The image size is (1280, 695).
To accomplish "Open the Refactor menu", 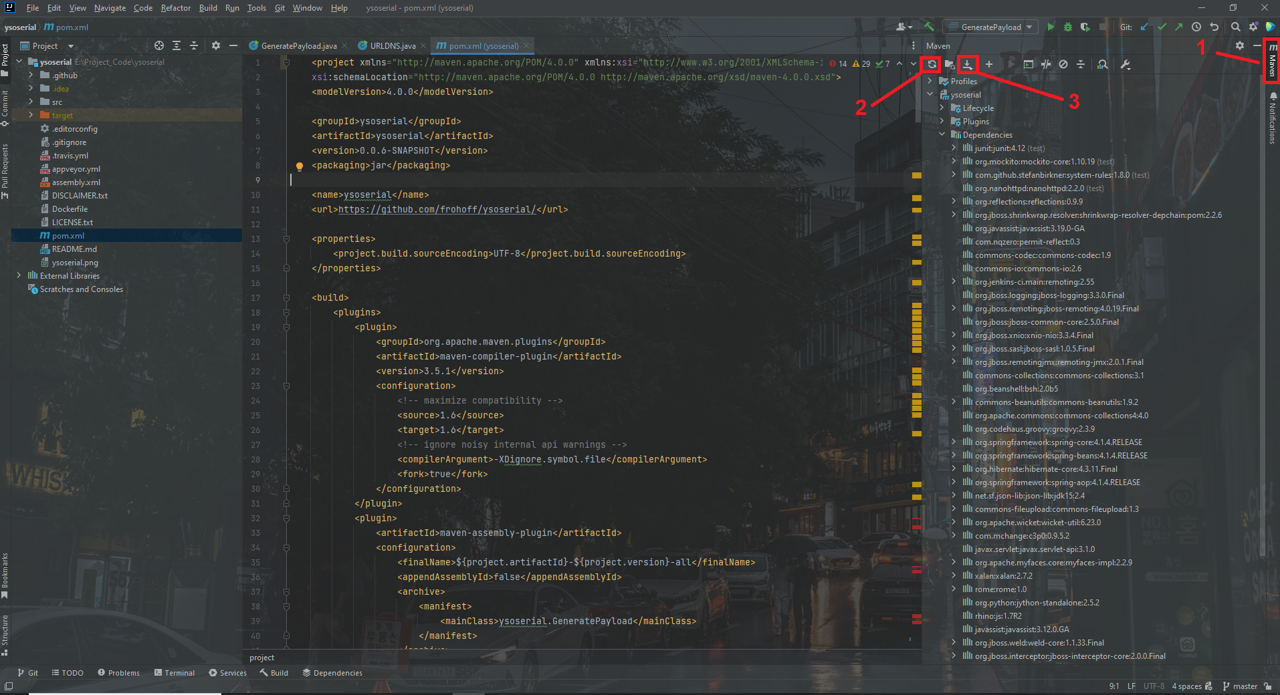I will coord(176,8).
